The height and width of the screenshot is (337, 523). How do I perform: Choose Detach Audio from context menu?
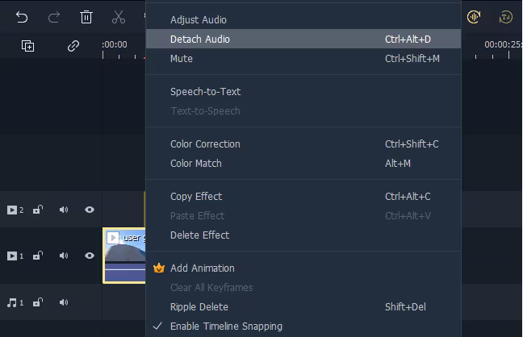[x=200, y=39]
